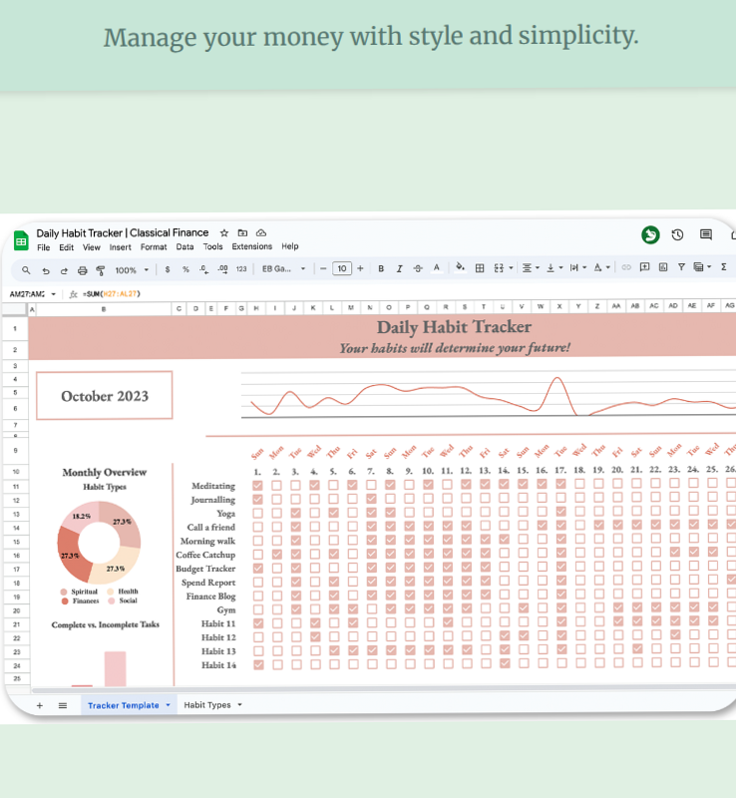Open the Help menu

290,246
